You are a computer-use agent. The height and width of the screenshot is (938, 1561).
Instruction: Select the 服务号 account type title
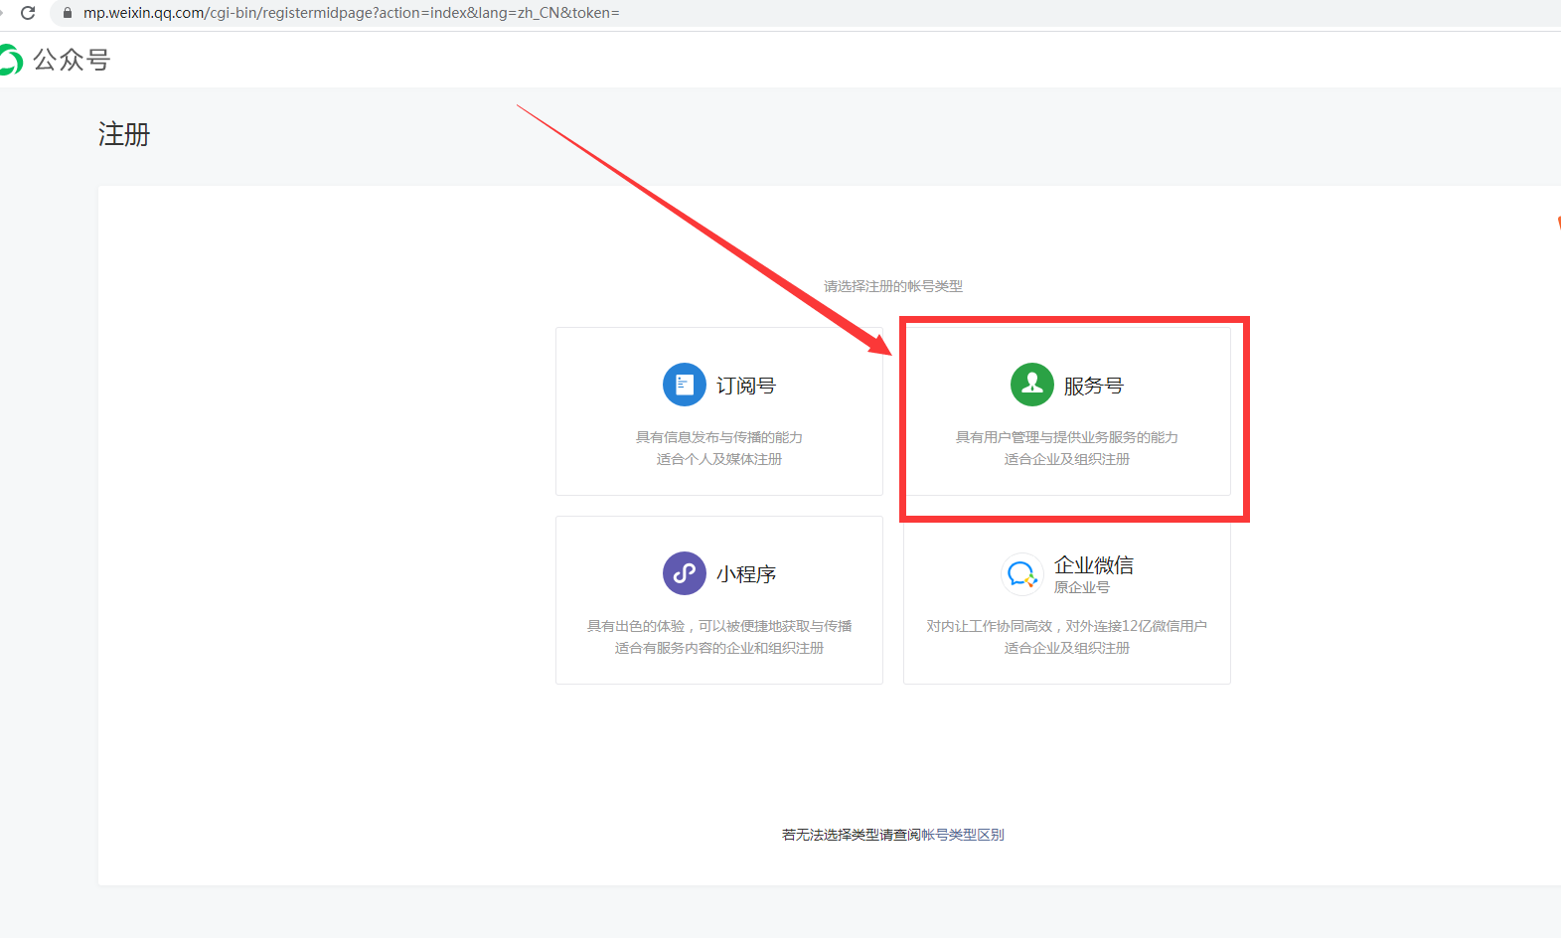pyautogui.click(x=1094, y=386)
